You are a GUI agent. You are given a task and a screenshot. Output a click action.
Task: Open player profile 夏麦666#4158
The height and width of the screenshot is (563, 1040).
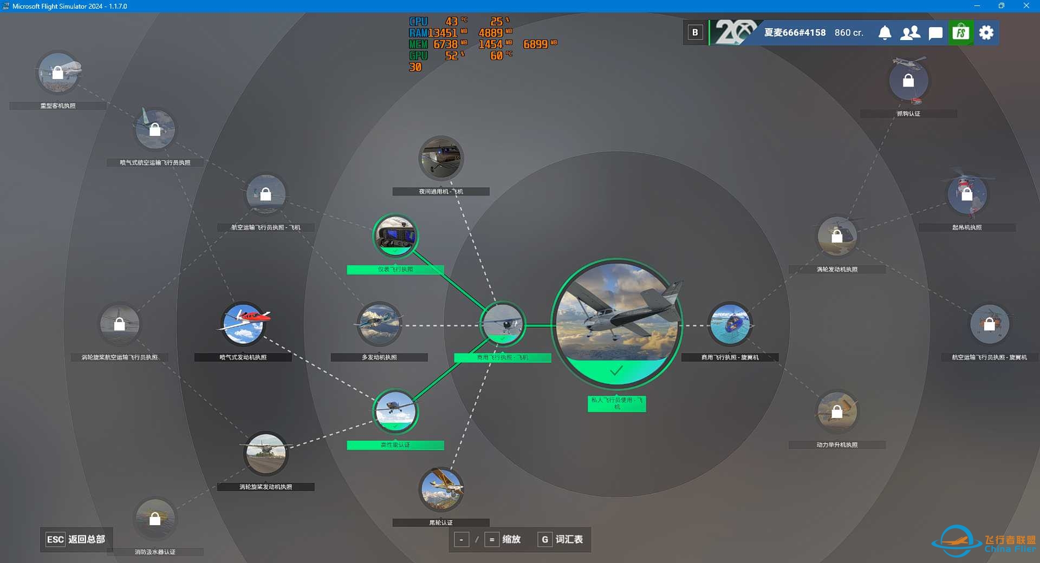795,32
